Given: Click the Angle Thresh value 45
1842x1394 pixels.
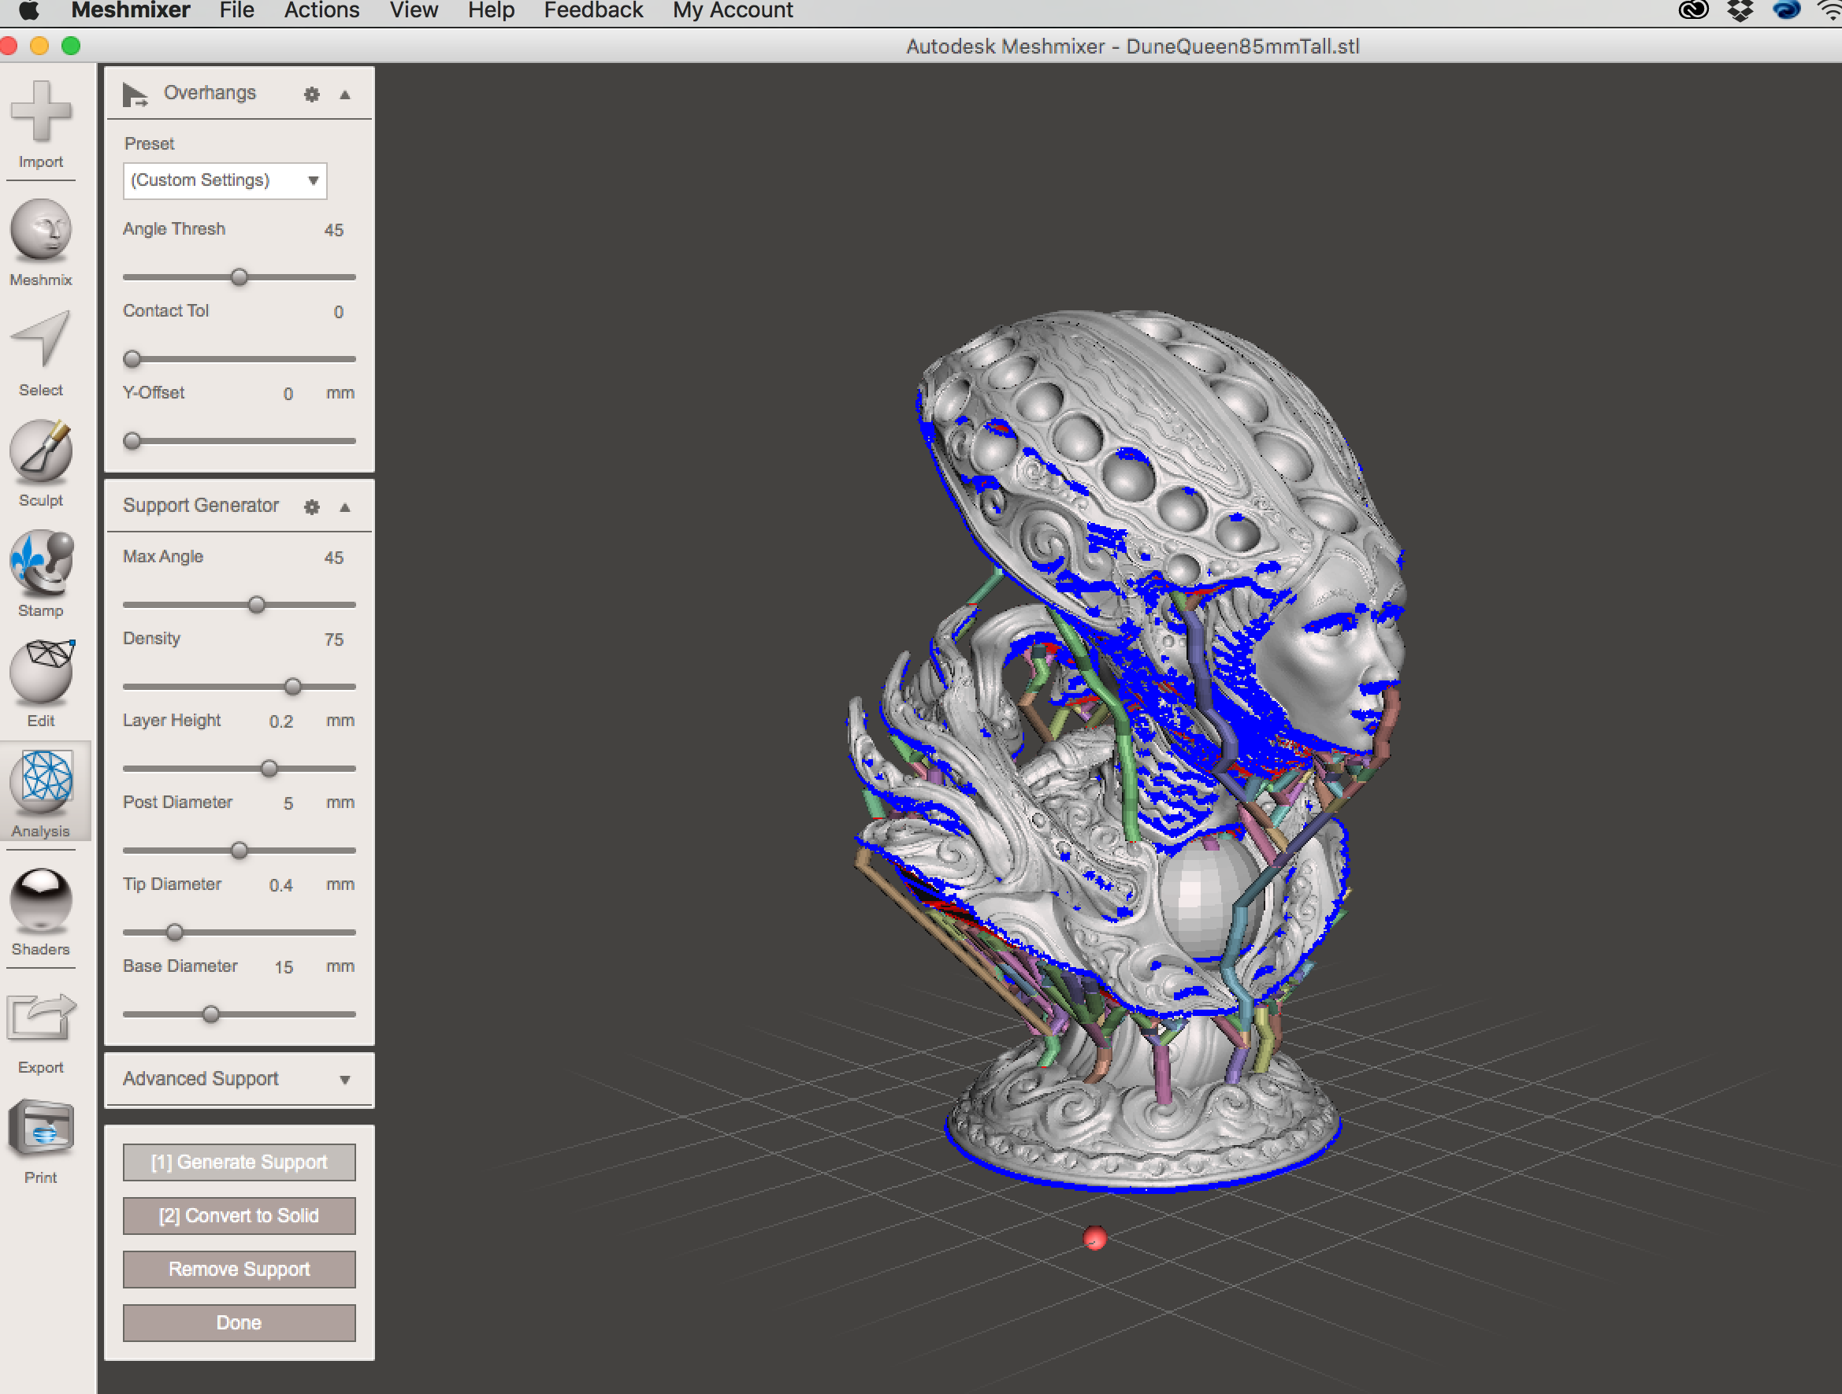Looking at the screenshot, I should click(333, 231).
